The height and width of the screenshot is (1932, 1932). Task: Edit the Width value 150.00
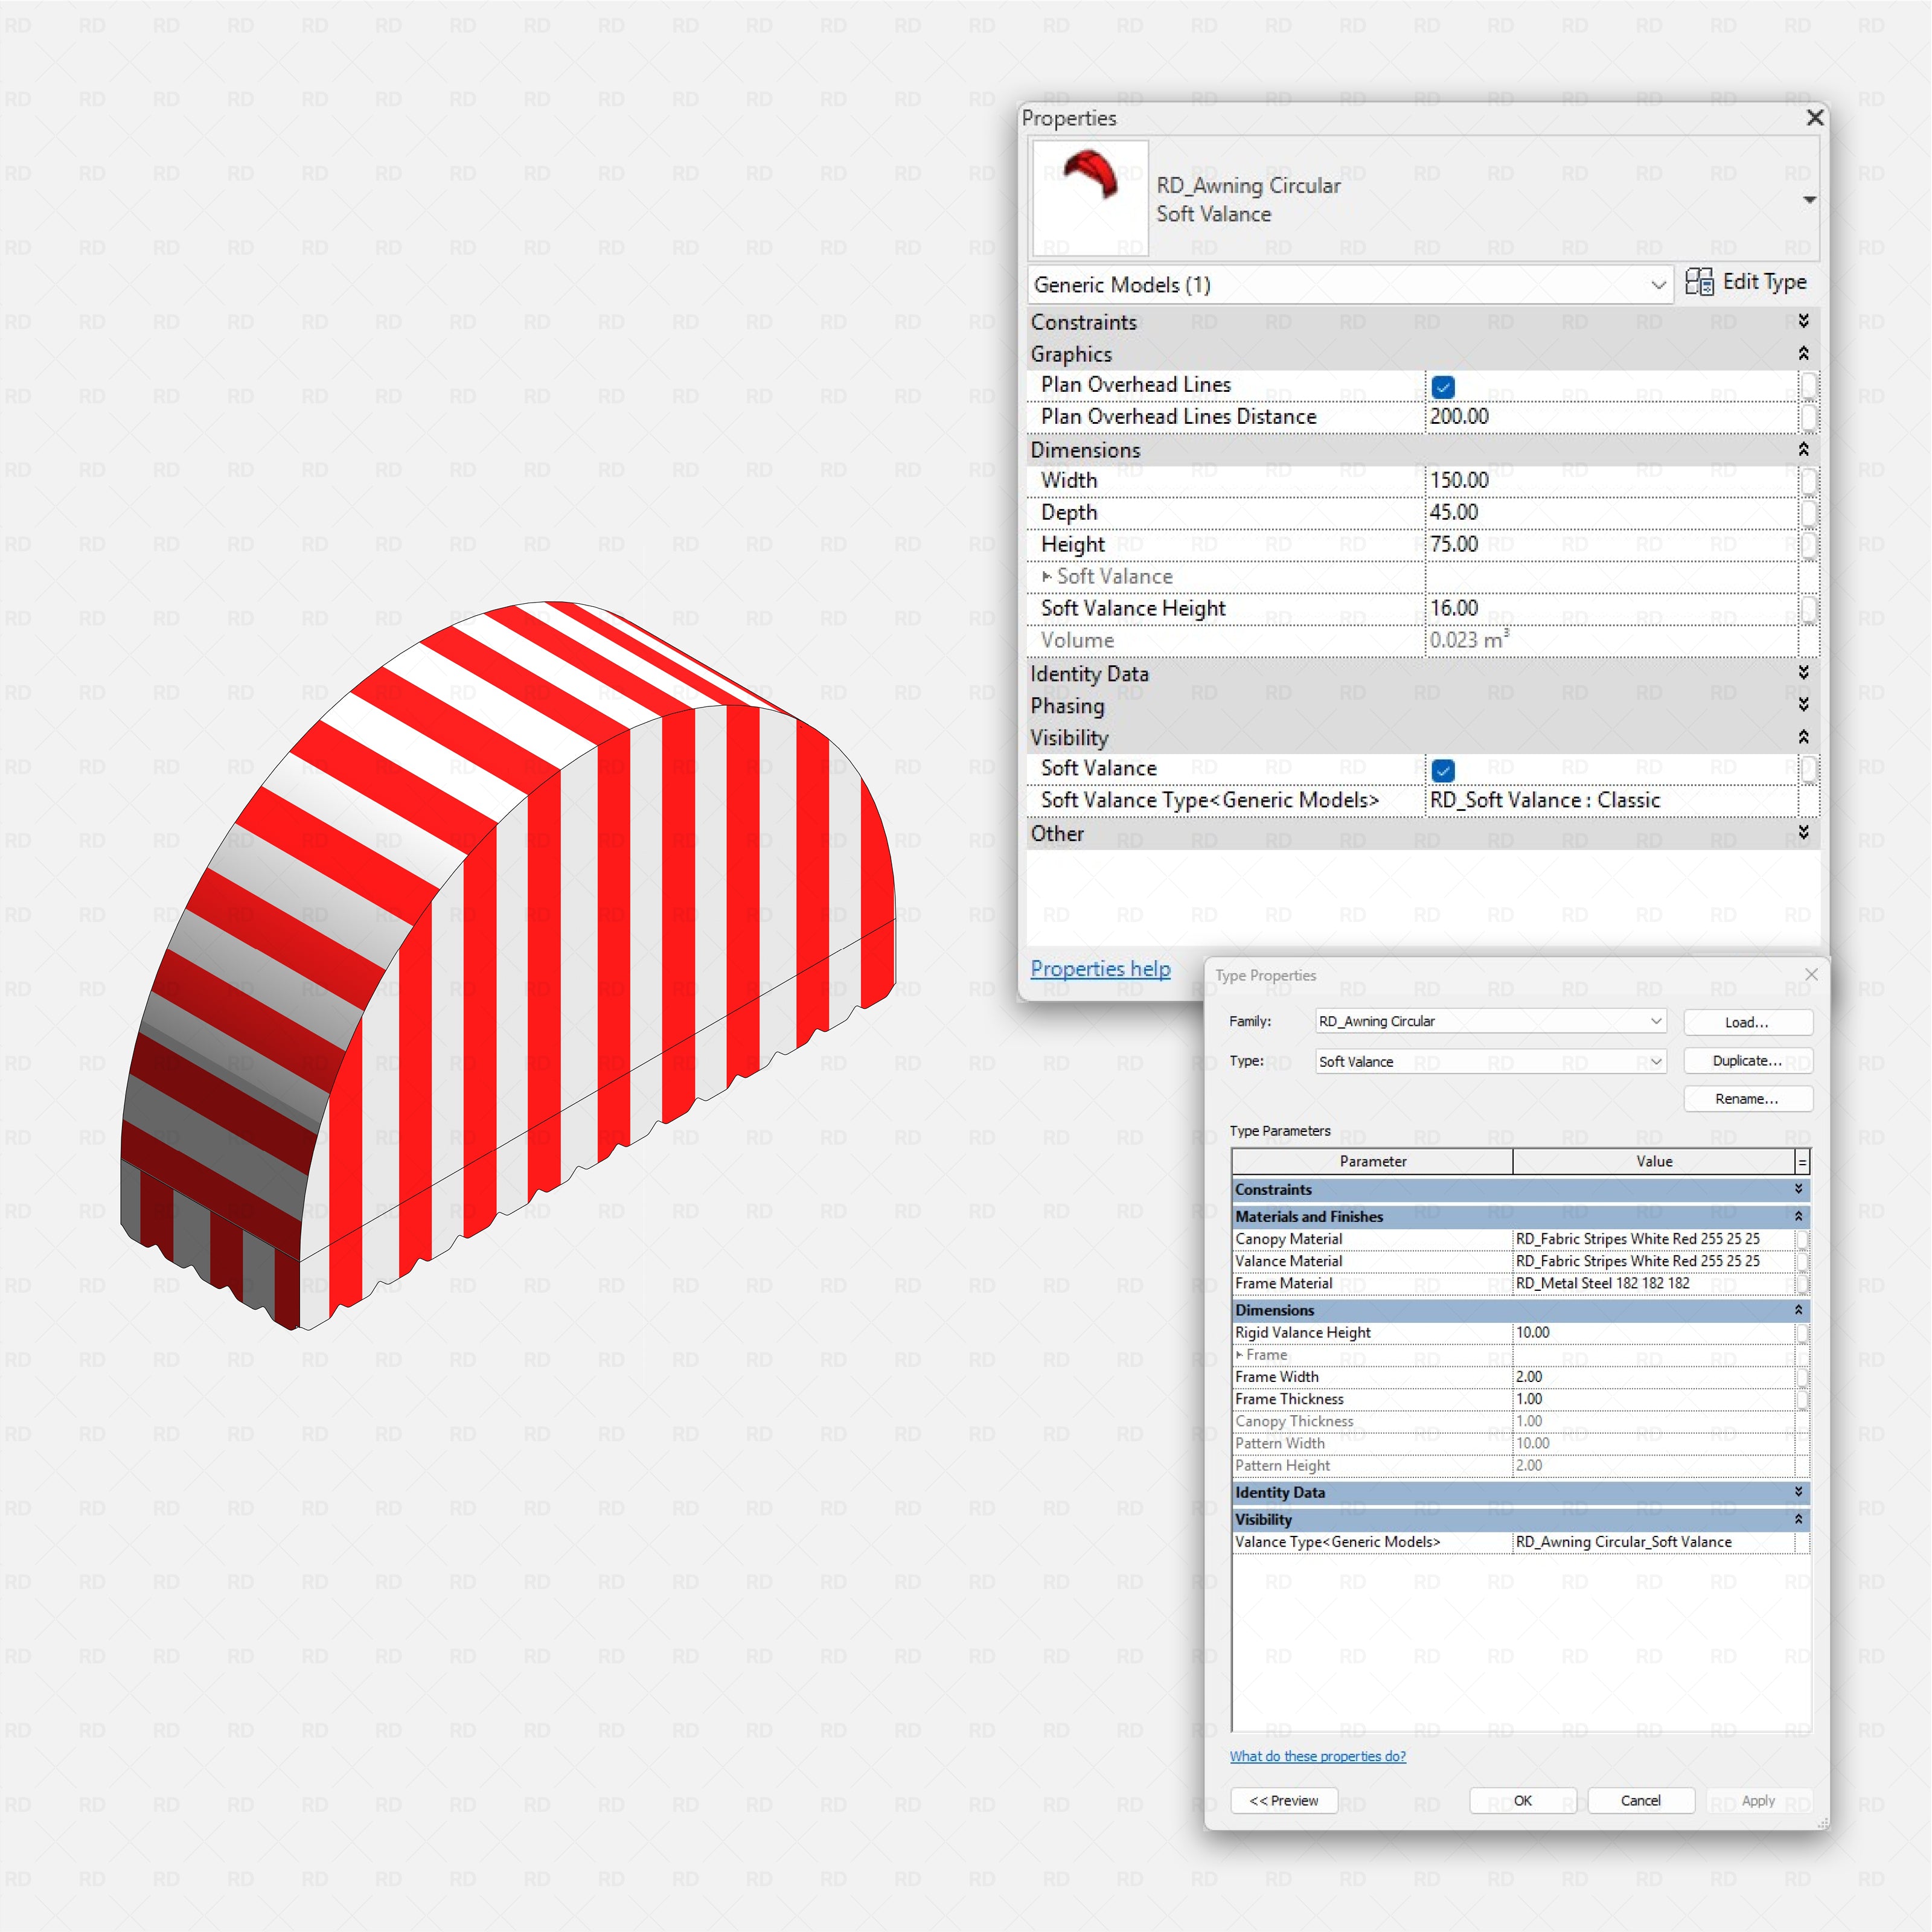[1611, 481]
